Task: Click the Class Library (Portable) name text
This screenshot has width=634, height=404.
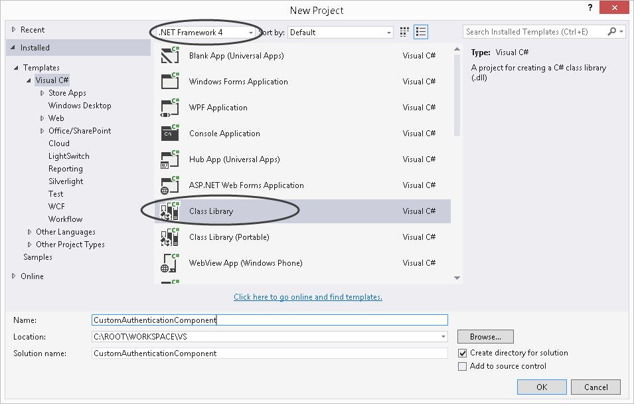Action: 229,237
